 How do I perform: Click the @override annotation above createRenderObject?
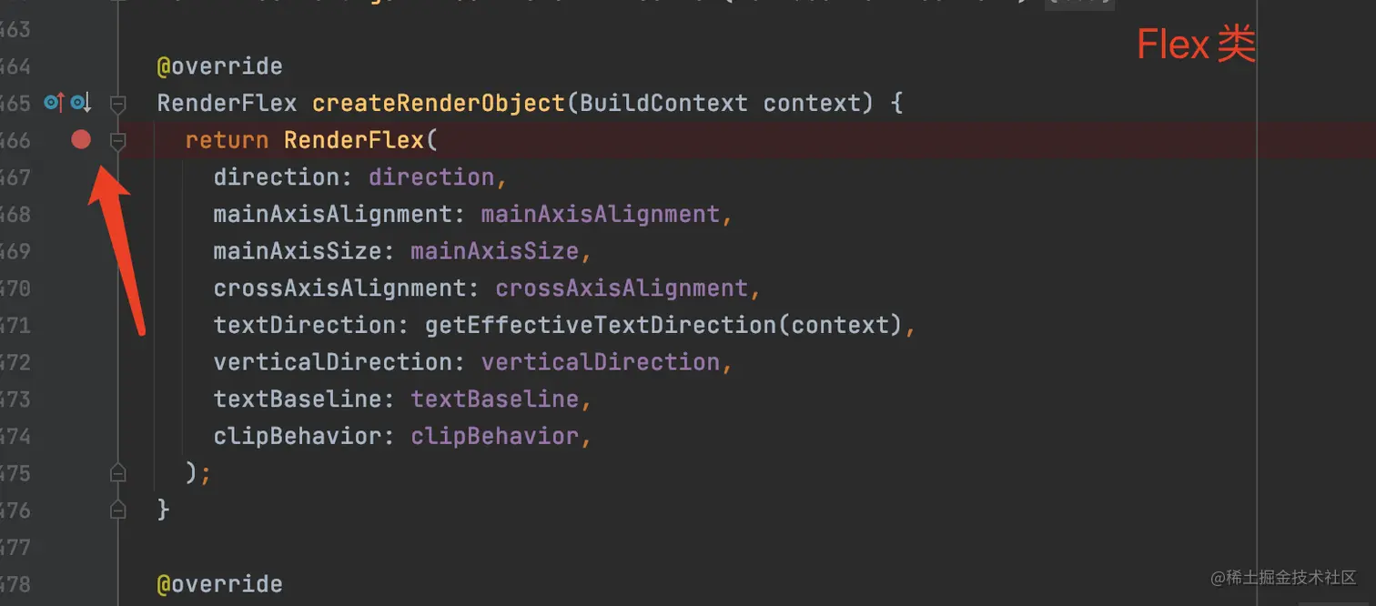(219, 66)
